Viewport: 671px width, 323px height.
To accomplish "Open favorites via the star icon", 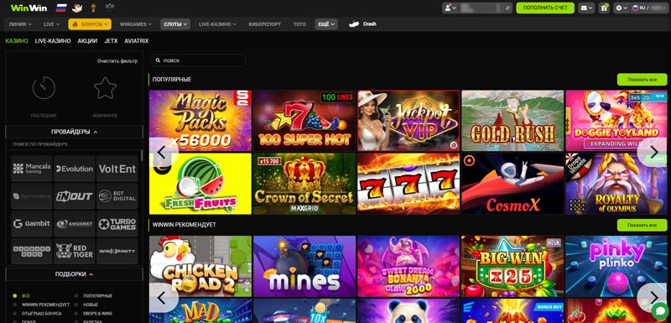I will [106, 88].
